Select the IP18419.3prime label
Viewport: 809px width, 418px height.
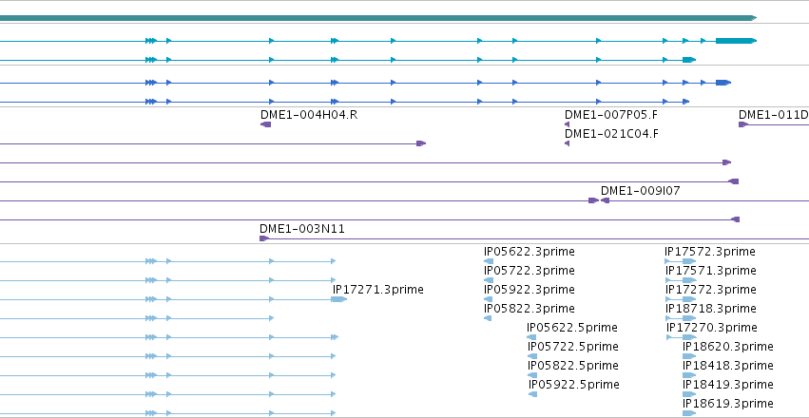[728, 385]
